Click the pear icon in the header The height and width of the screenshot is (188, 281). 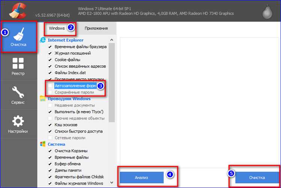click(x=267, y=12)
